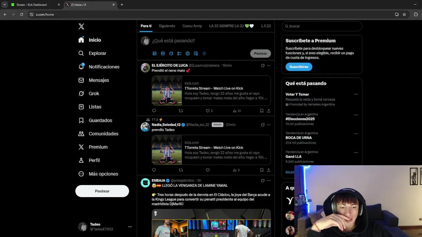This screenshot has height=237, width=422.
Task: Click the Suscribirse premium button
Action: click(x=299, y=67)
